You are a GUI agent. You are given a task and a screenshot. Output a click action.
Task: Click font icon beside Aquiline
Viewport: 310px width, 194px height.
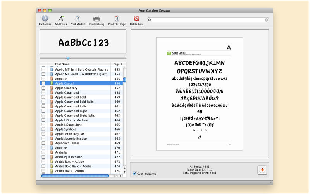click(52, 148)
